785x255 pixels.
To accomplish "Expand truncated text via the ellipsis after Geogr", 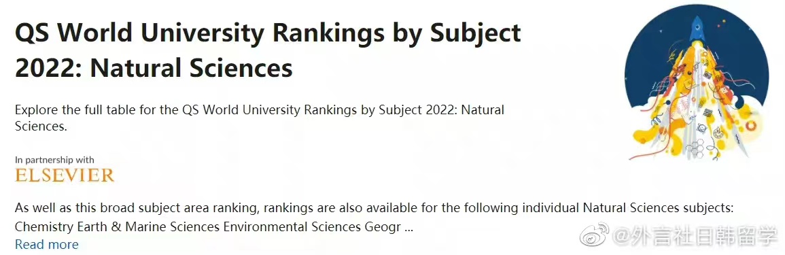I will (408, 227).
